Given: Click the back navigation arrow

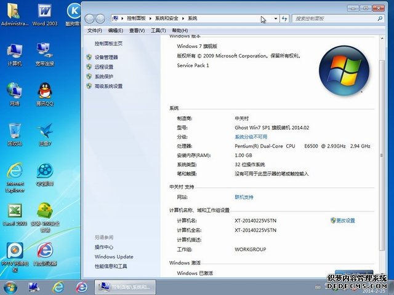Looking at the screenshot, I should click(90, 18).
